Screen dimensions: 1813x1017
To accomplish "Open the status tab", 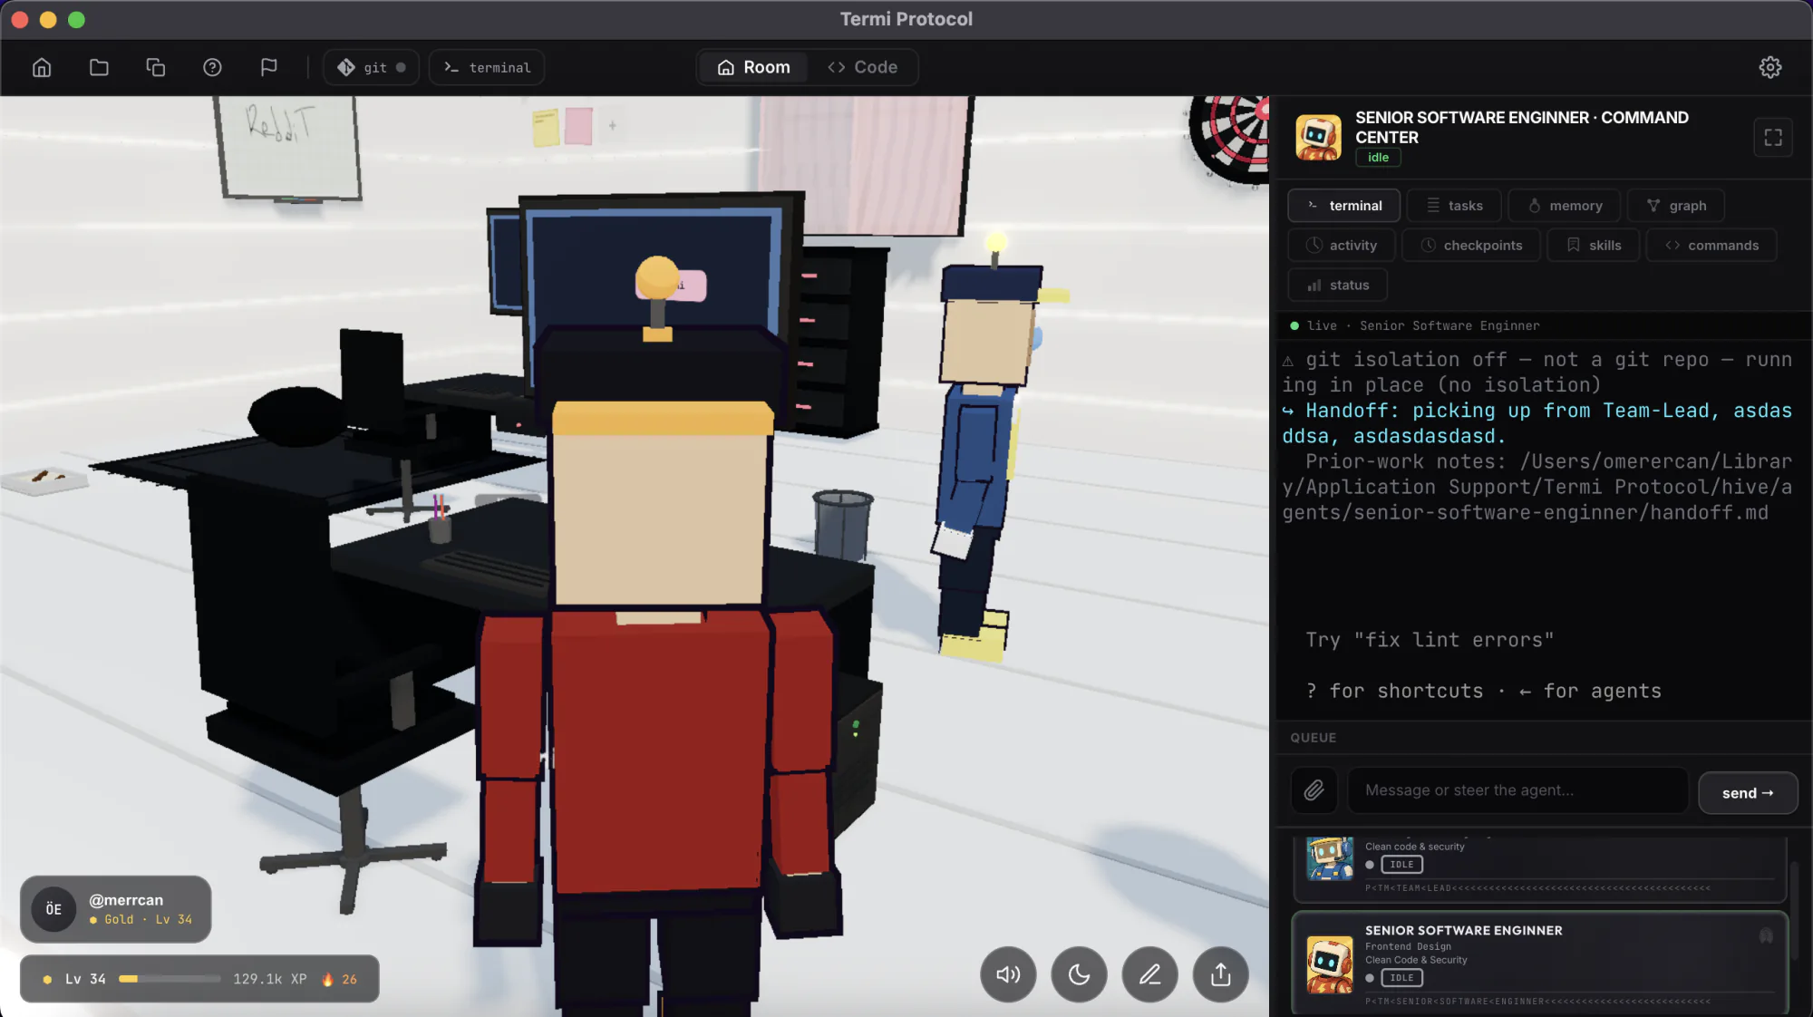I will point(1337,286).
